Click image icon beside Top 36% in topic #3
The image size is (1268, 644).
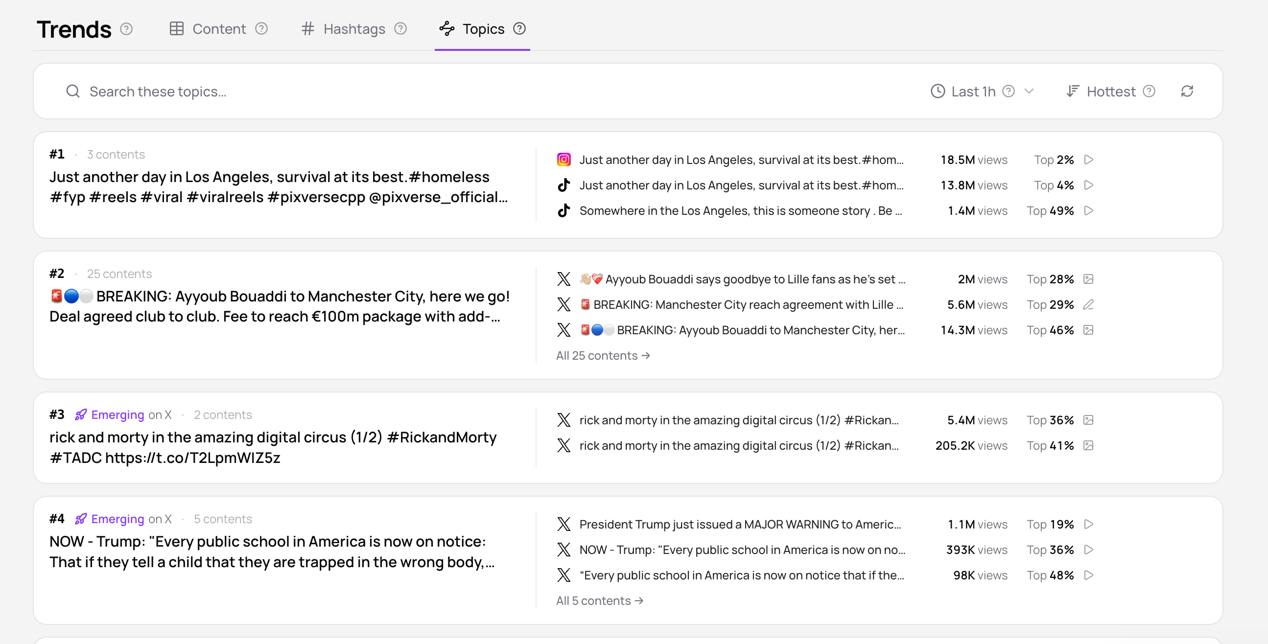click(1088, 421)
